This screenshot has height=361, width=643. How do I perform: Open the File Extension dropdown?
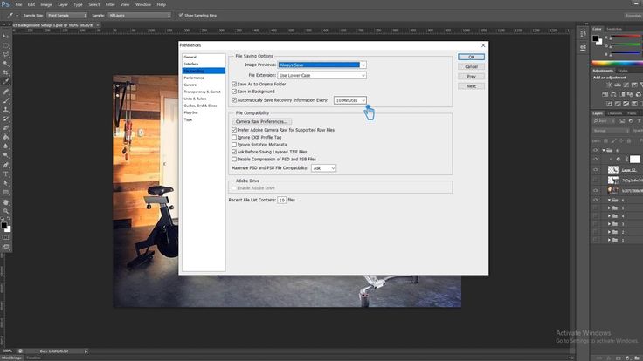(322, 76)
